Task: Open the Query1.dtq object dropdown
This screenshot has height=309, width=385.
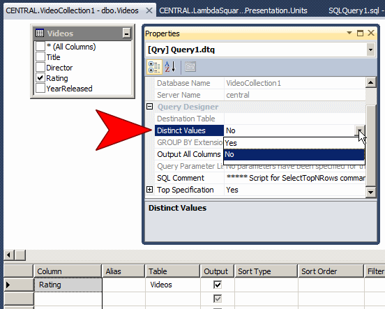Action: (x=370, y=50)
